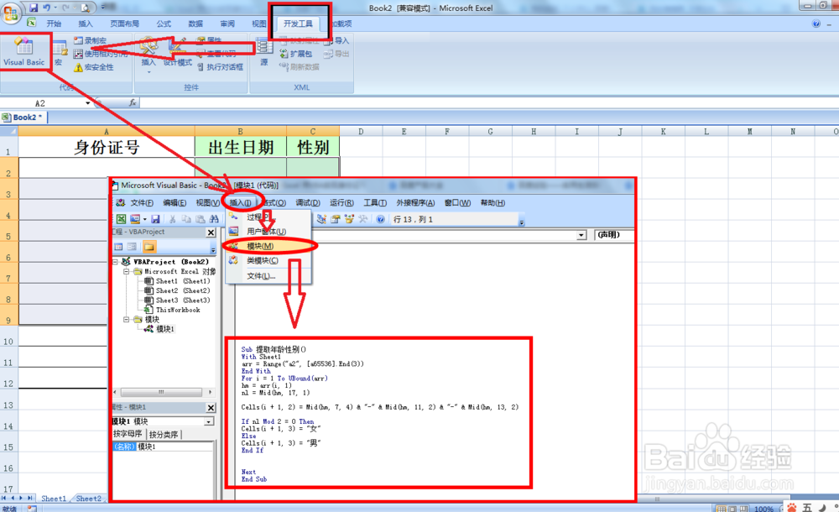Image resolution: width=839 pixels, height=512 pixels.
Task: Switch to the 页面布局 ribbon tab
Action: click(x=125, y=24)
